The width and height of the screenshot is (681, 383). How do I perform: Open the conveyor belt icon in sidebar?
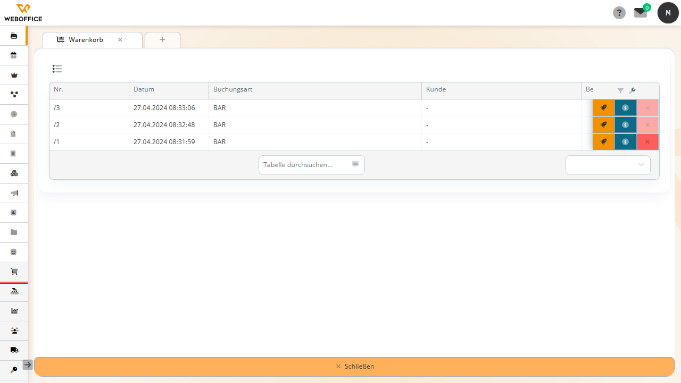click(x=14, y=291)
